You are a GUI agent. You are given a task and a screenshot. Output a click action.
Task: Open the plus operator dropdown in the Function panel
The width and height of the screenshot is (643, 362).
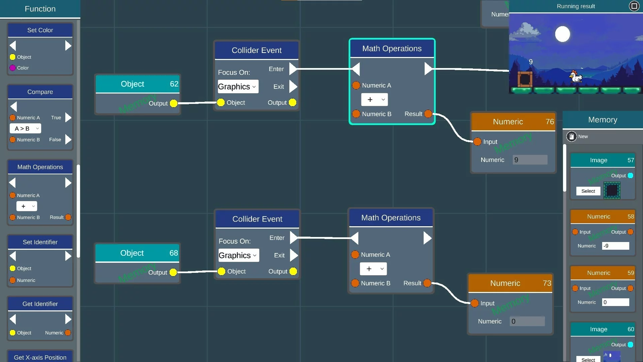click(x=27, y=206)
